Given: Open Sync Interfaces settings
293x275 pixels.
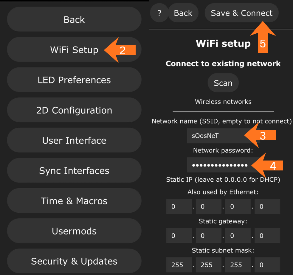Looking at the screenshot, I should (74, 171).
